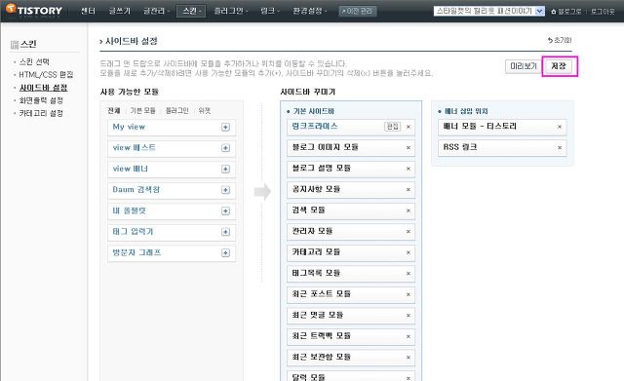Open the 스킨 top menu

[x=191, y=11]
